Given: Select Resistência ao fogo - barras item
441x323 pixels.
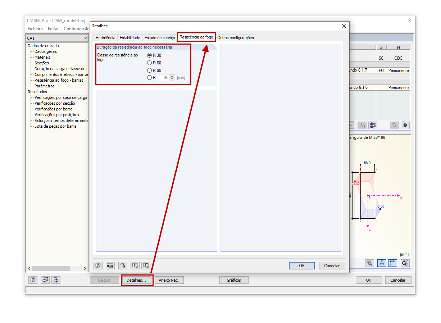Looking at the screenshot, I should pyautogui.click(x=59, y=80).
